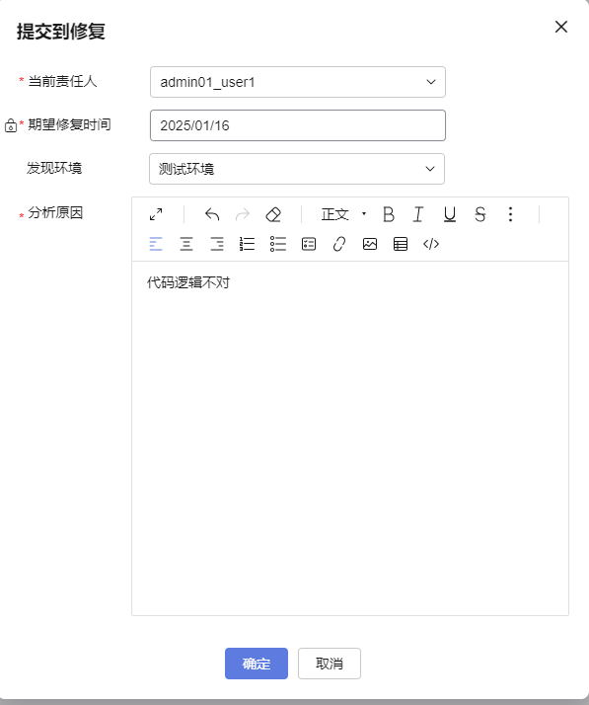Viewport: 589px width, 705px height.
Task: Toggle underline formatting
Action: (449, 214)
